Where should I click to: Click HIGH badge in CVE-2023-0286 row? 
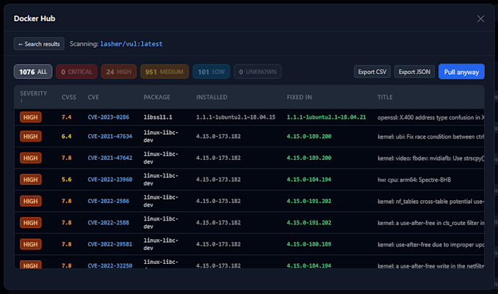[x=31, y=117]
